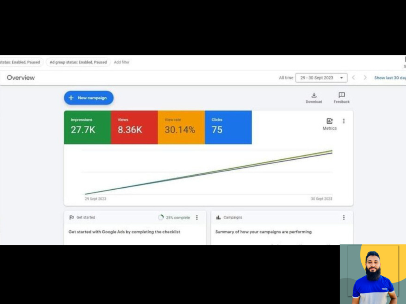Select the green Impressions metric tile
The width and height of the screenshot is (406, 304).
click(x=87, y=127)
